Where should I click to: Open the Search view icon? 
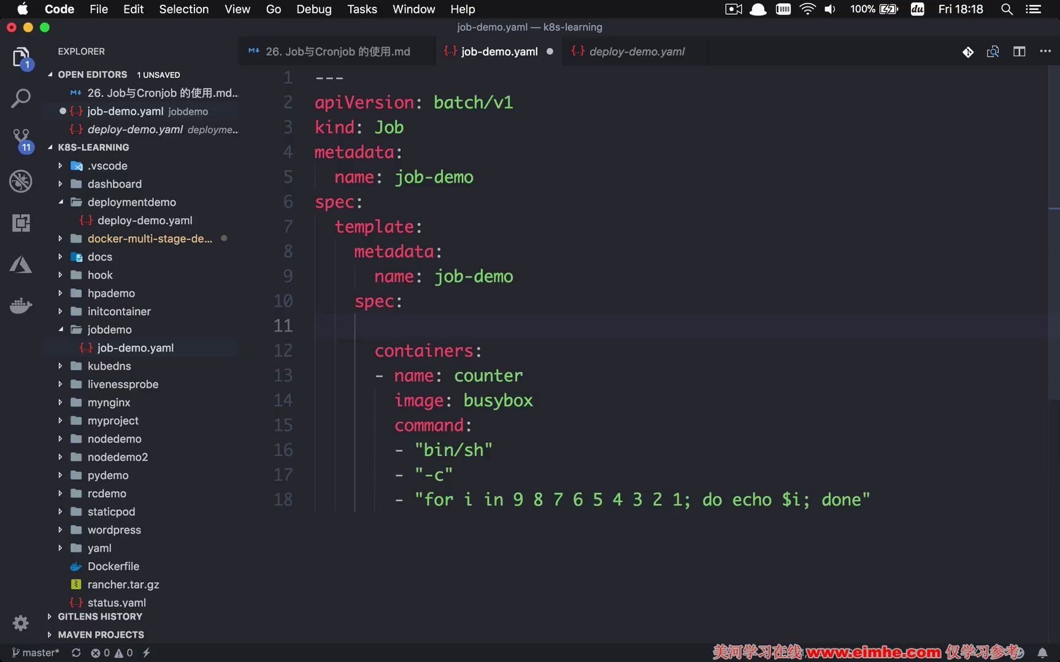click(21, 98)
